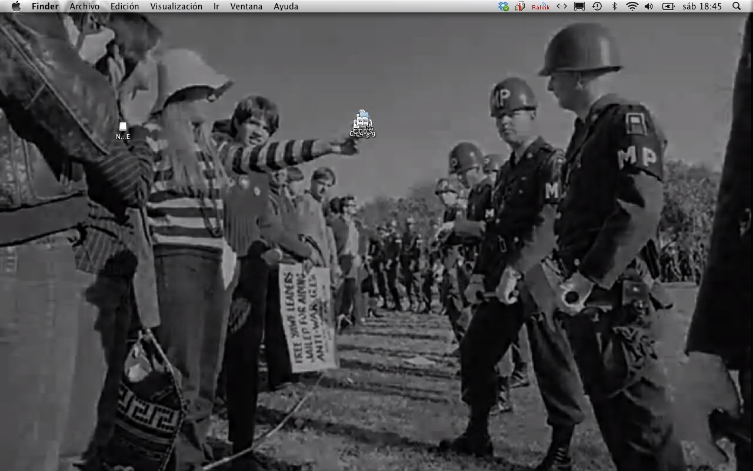Open the Archivo menu
Image resolution: width=753 pixels, height=471 pixels.
[84, 6]
